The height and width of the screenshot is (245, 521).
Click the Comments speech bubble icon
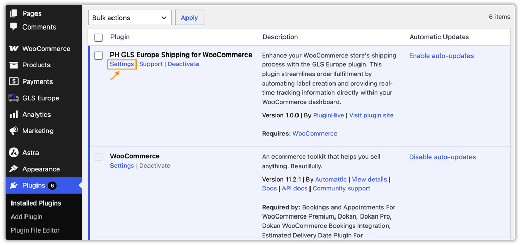[14, 27]
